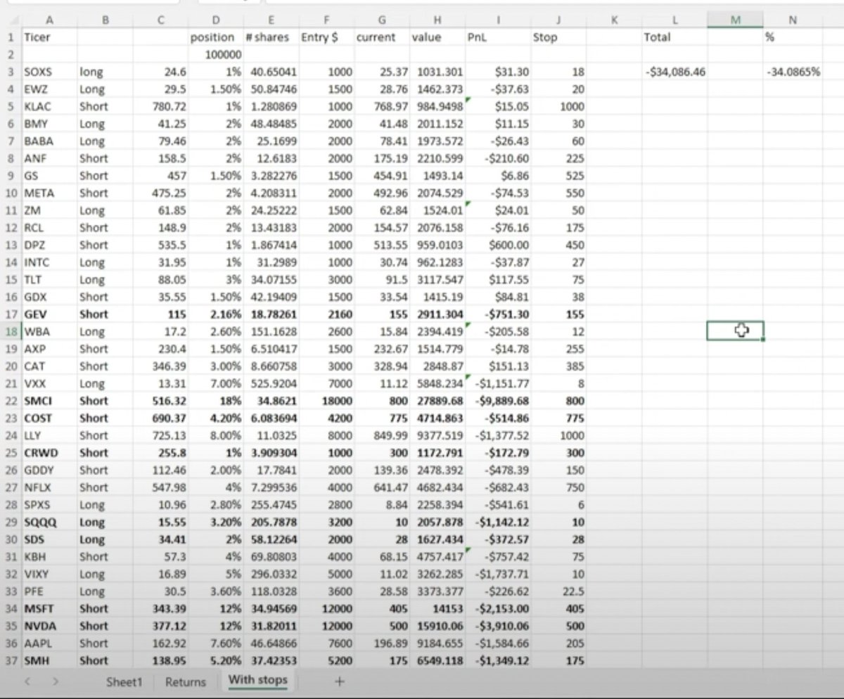Screen dimensions: 844x699
Task: Click the CRWD ticker cell
Action: point(49,453)
